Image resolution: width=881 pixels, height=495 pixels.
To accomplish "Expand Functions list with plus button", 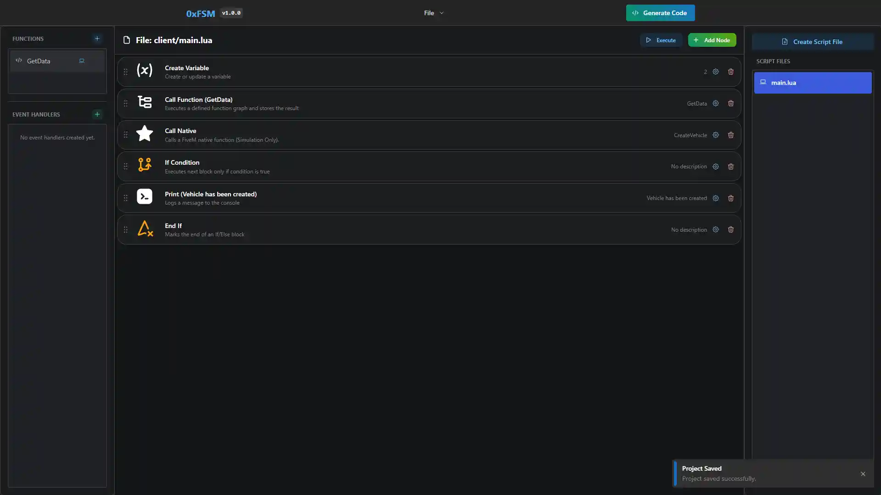I will pos(97,39).
